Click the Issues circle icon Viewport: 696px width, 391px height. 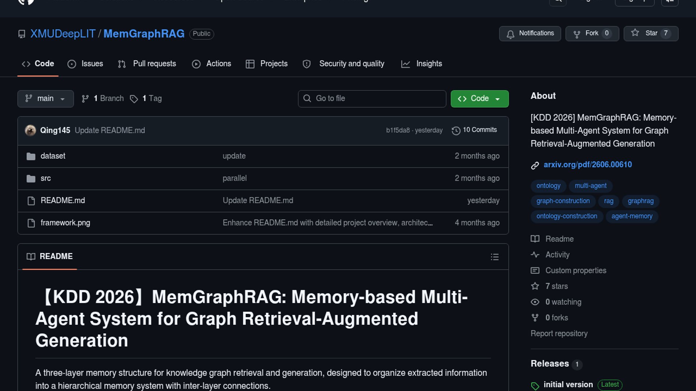point(72,64)
